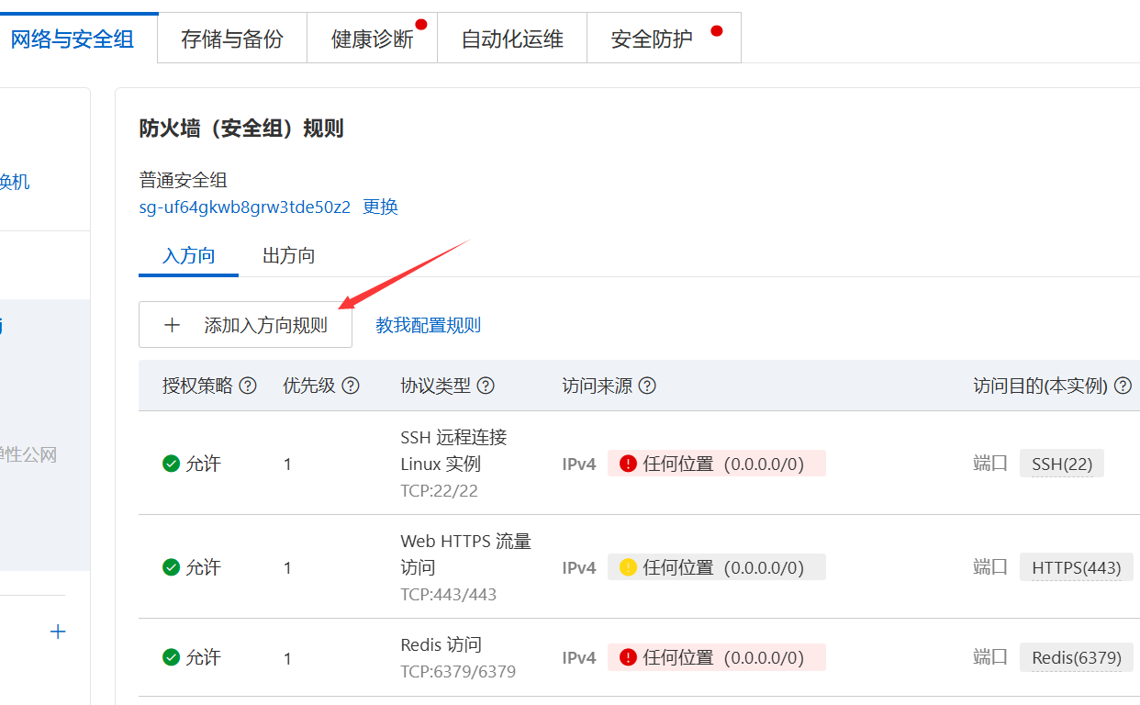Click help icon beside 优先级 column header

click(351, 386)
